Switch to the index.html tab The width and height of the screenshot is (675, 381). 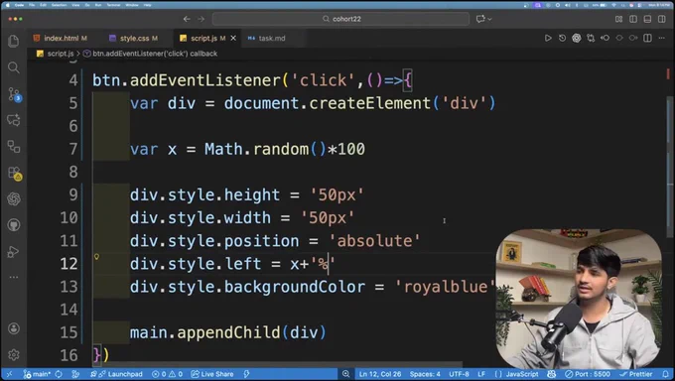[x=61, y=39]
